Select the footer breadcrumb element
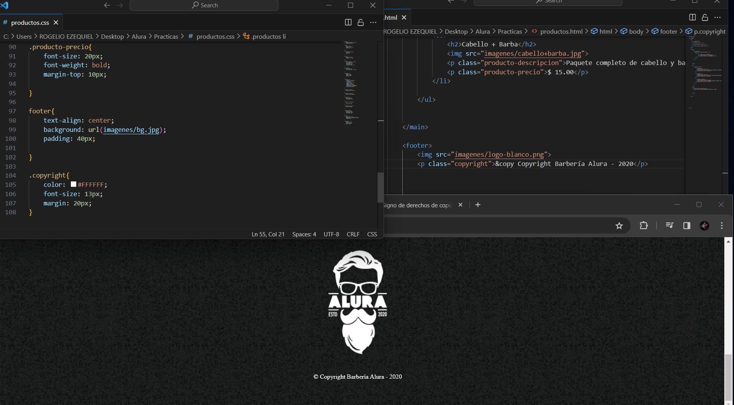734x405 pixels. point(664,31)
